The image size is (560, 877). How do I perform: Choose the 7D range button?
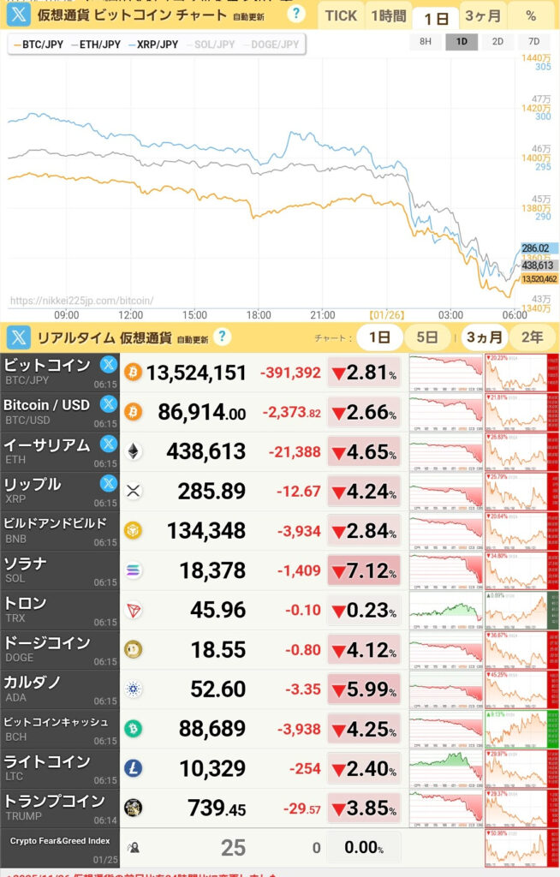click(533, 41)
